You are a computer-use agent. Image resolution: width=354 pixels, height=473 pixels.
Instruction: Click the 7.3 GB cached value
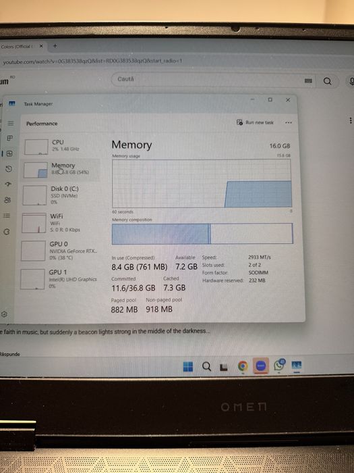[x=174, y=288]
